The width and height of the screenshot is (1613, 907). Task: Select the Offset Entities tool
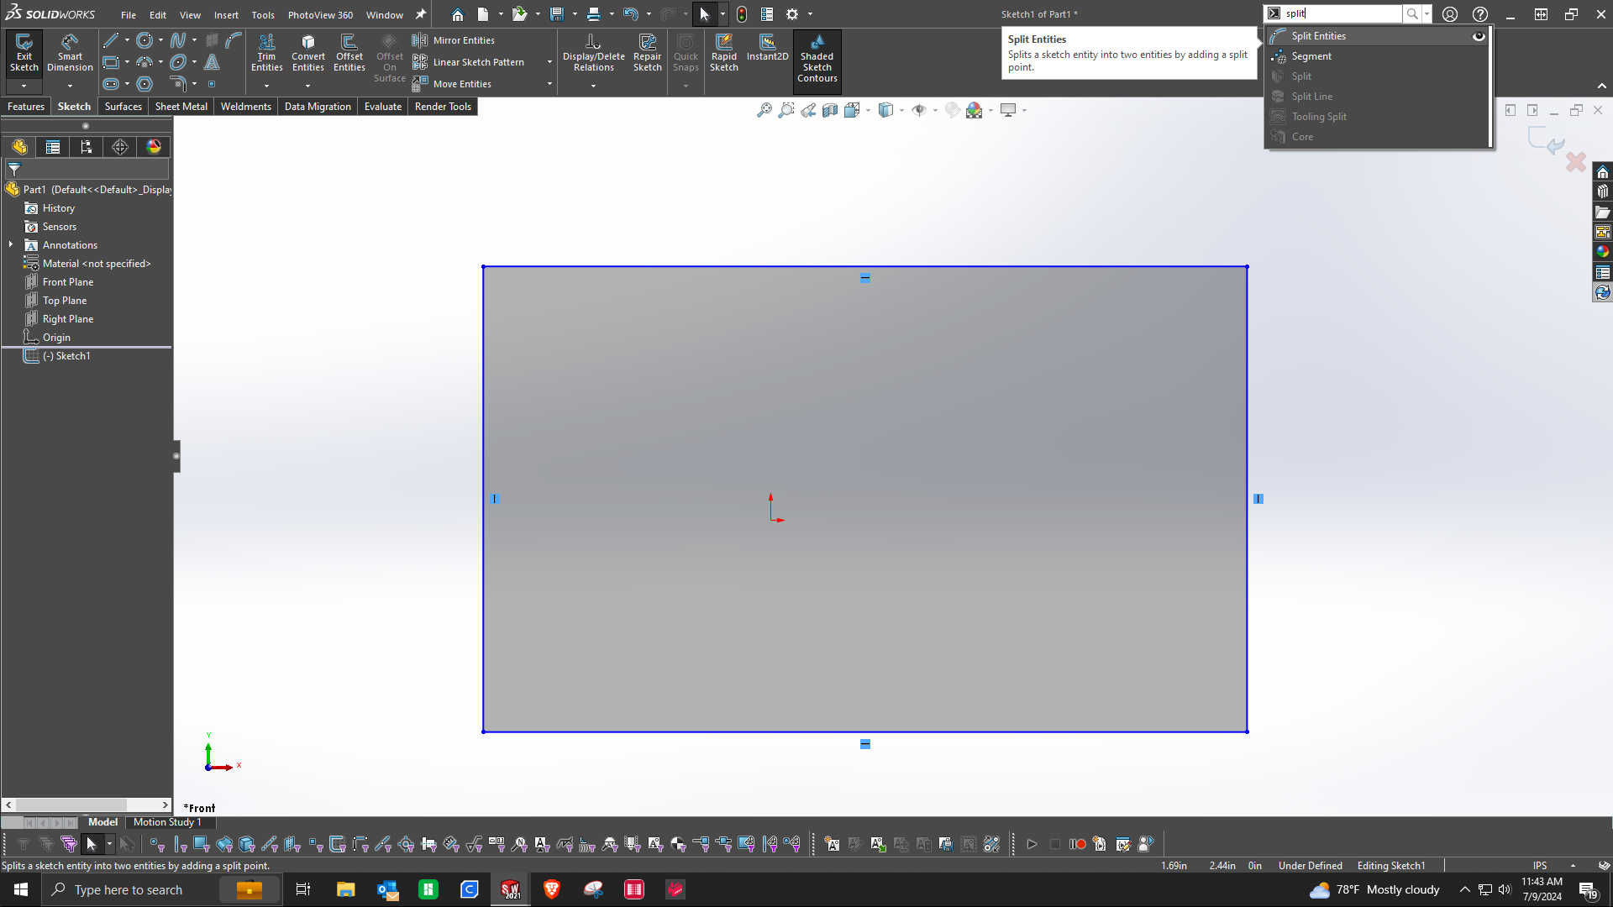click(349, 52)
